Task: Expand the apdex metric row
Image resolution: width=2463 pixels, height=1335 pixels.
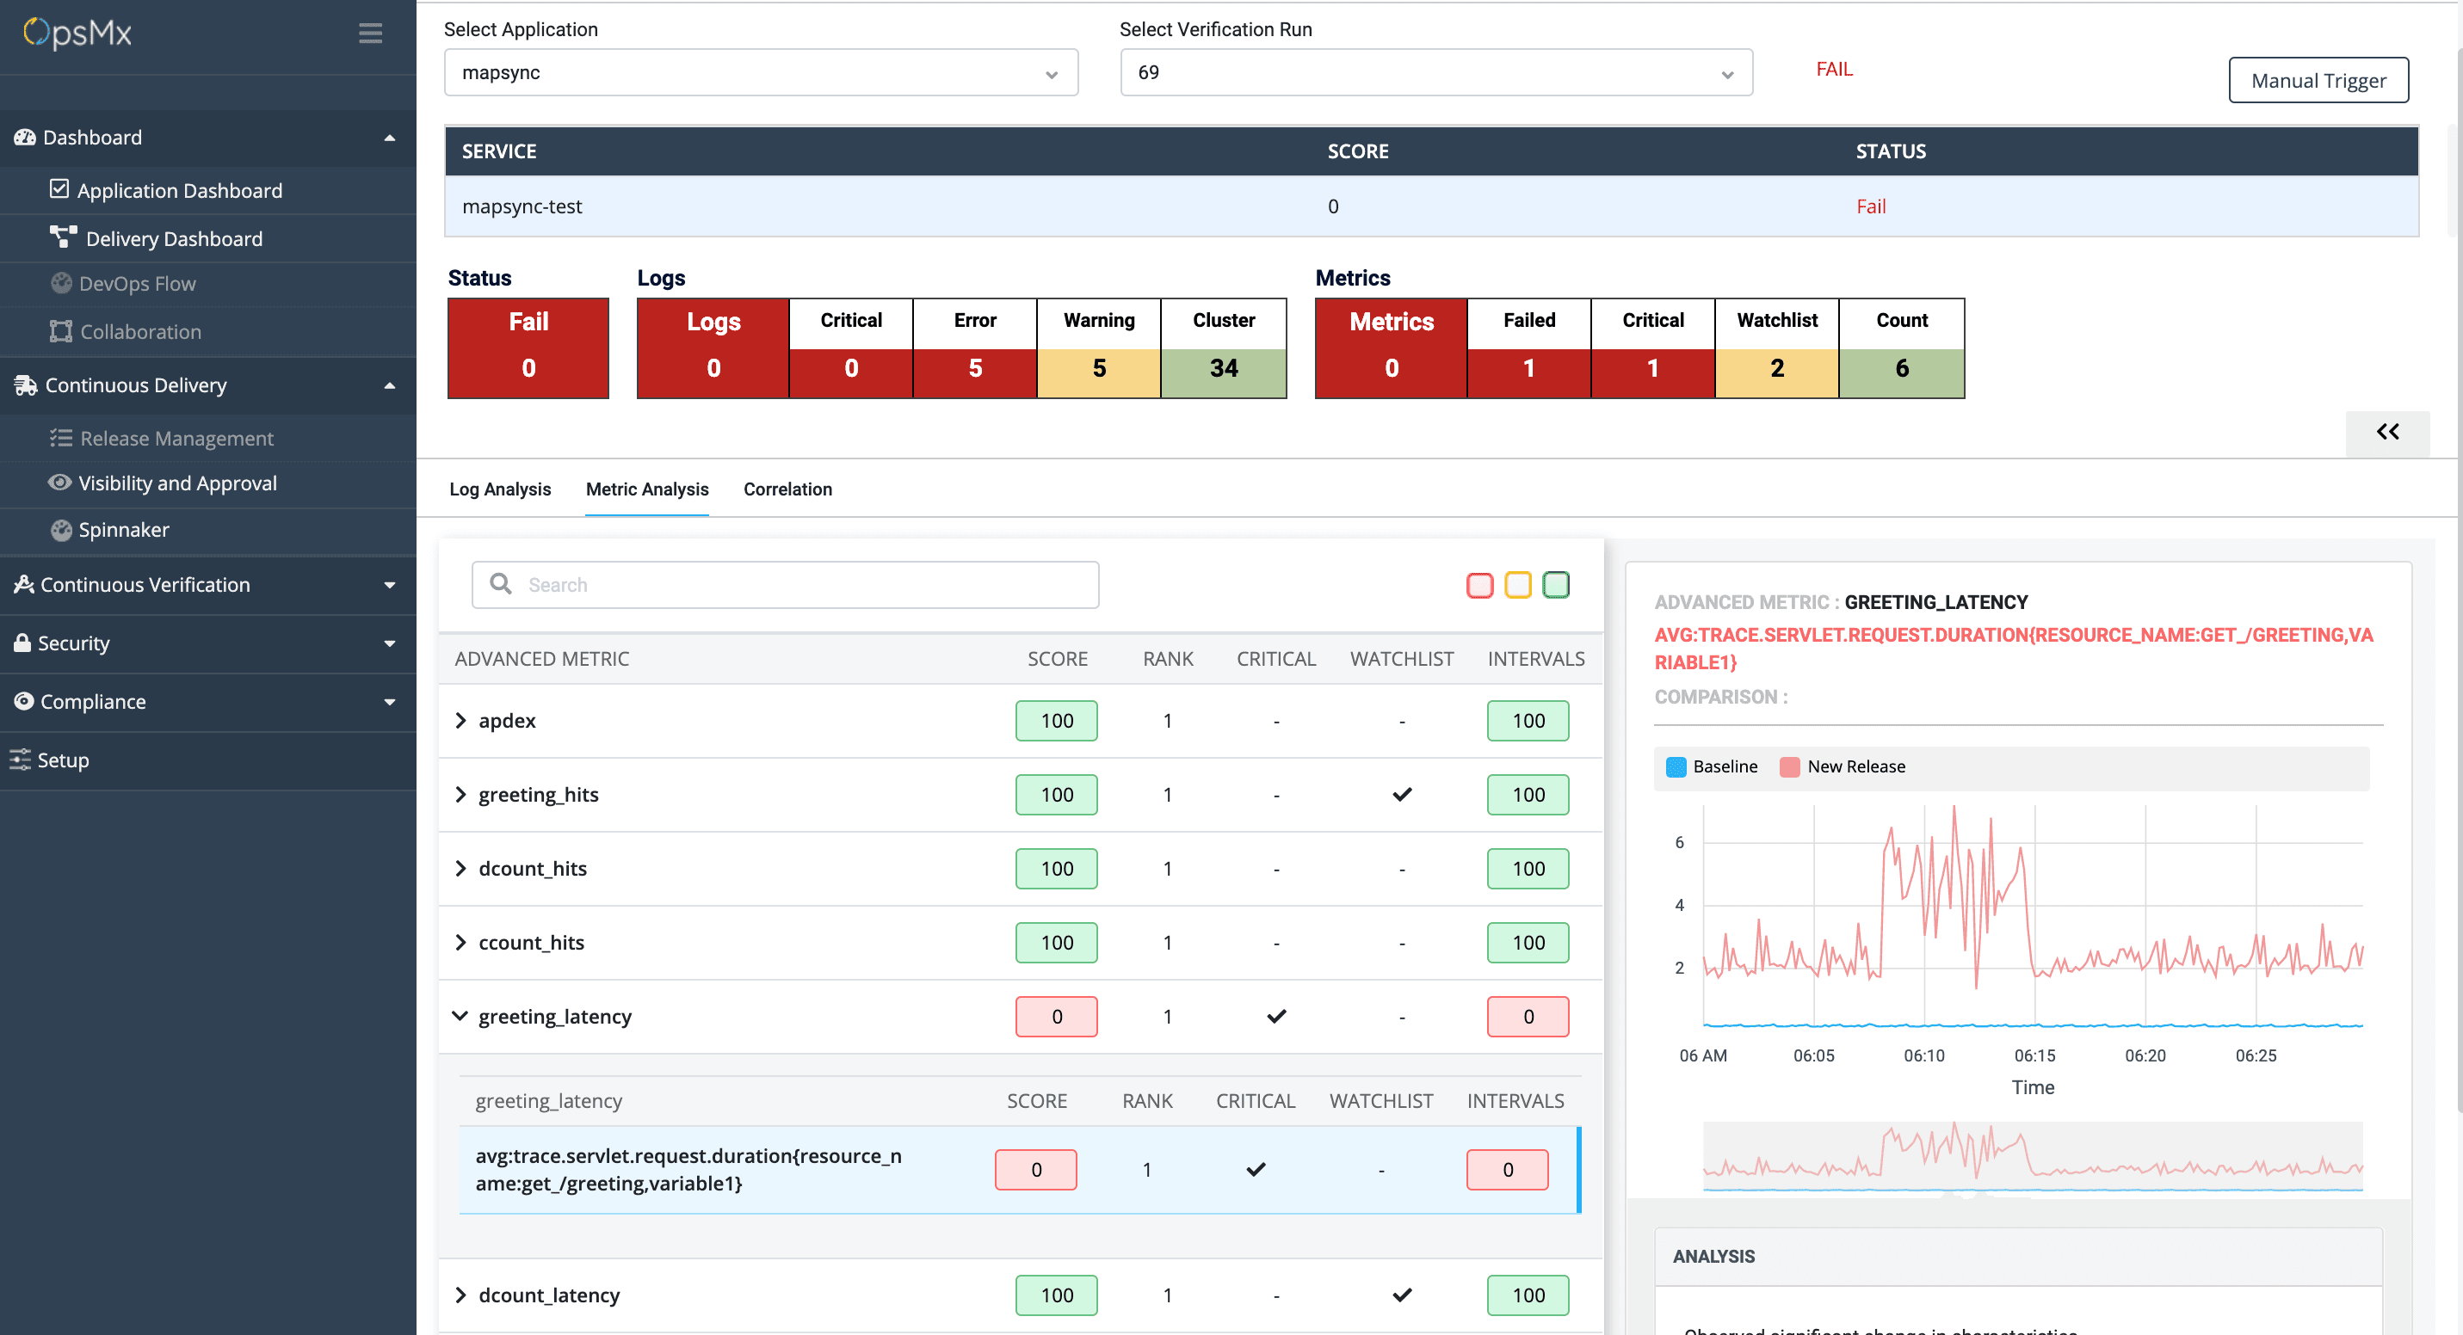Action: 461,720
